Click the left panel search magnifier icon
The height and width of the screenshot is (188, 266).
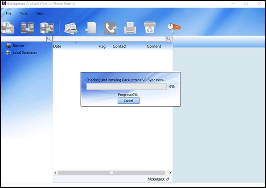(49, 39)
